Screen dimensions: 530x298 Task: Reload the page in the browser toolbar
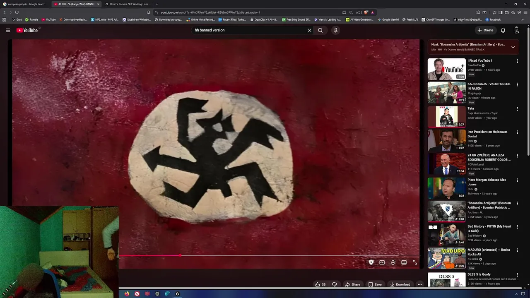17,12
